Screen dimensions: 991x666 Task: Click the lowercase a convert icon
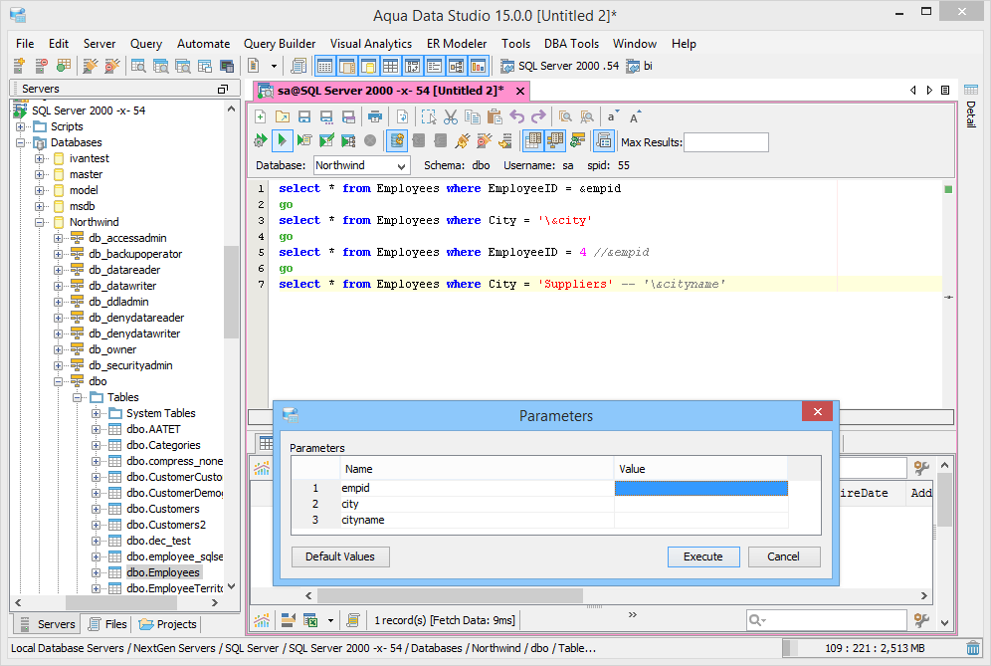612,117
